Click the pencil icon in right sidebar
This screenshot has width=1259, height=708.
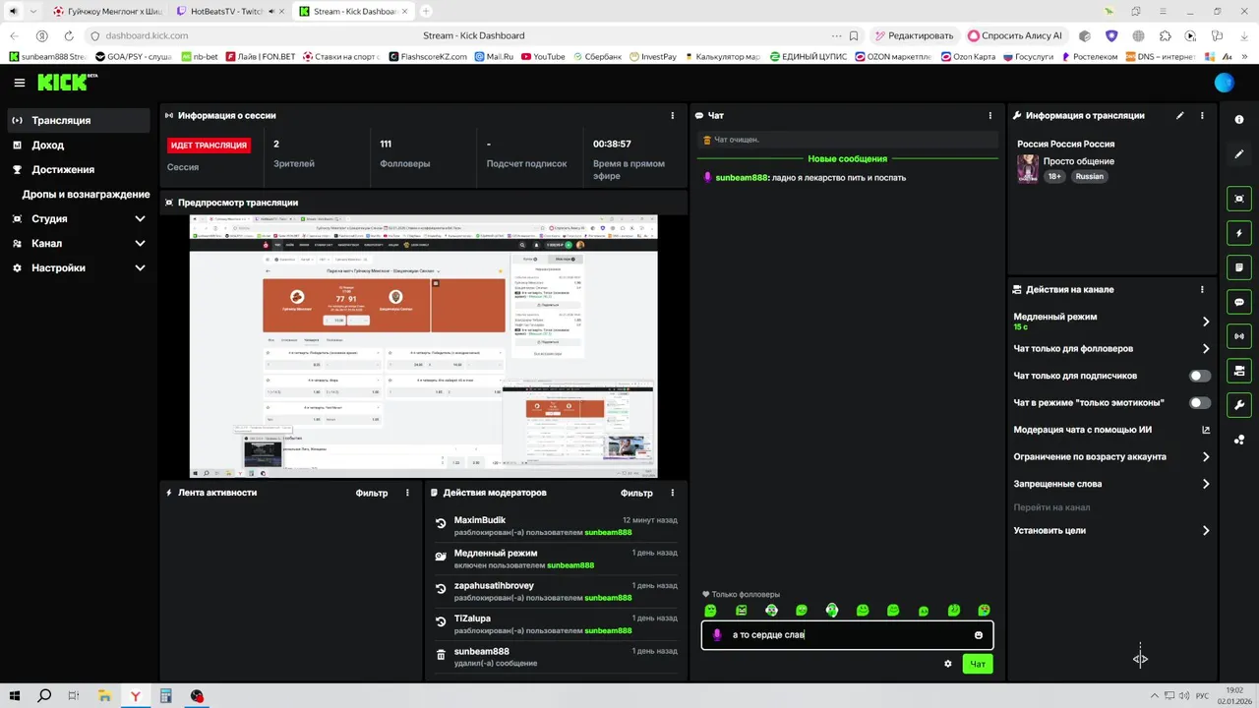pyautogui.click(x=1238, y=154)
